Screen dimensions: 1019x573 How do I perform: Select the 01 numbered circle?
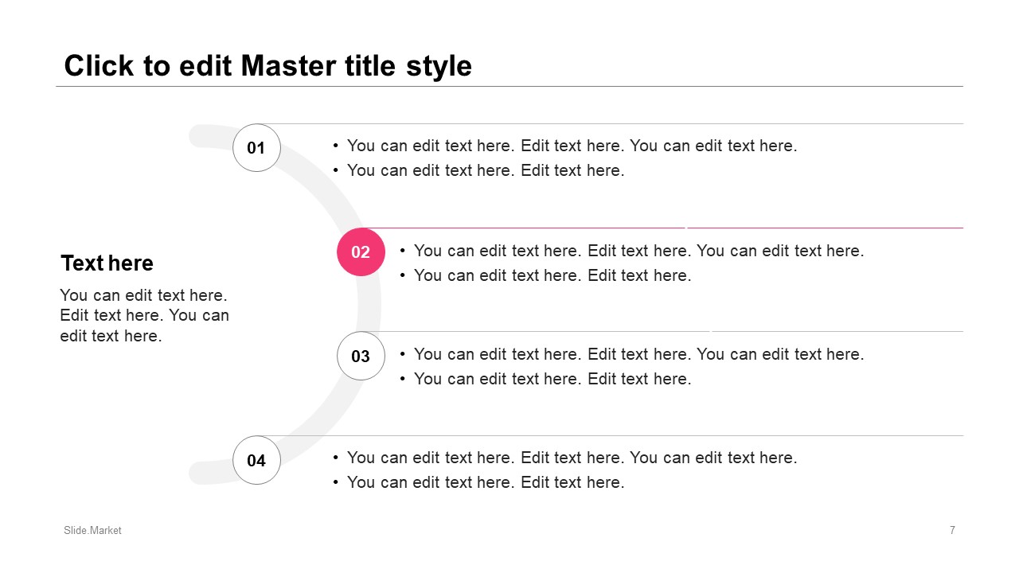256,148
